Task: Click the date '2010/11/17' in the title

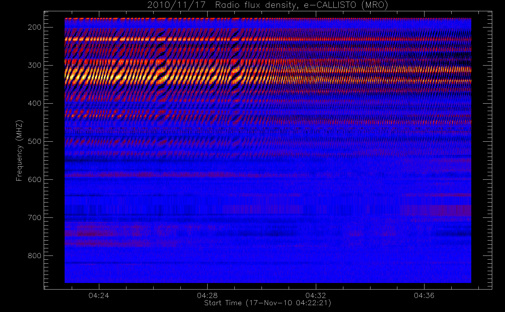Action: coord(176,5)
